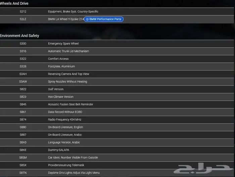Click Acoustic Fasten Seat Belt Reminder

click(x=70, y=104)
